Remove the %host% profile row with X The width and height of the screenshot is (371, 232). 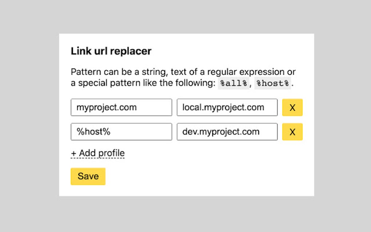[292, 132]
